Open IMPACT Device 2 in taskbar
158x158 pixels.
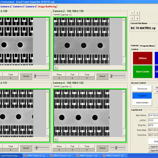(x=62, y=155)
